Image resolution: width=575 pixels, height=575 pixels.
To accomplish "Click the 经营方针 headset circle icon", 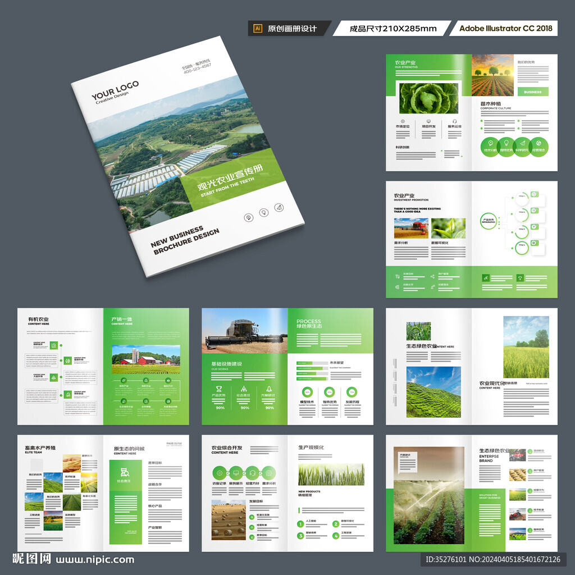I will (252, 473).
